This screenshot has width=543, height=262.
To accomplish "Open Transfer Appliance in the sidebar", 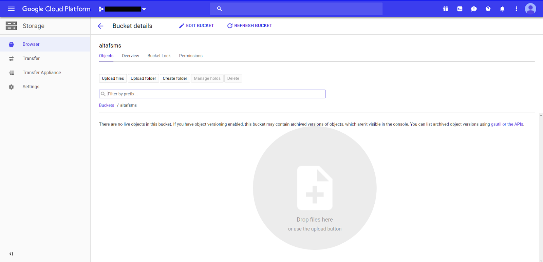I will 45,73.
